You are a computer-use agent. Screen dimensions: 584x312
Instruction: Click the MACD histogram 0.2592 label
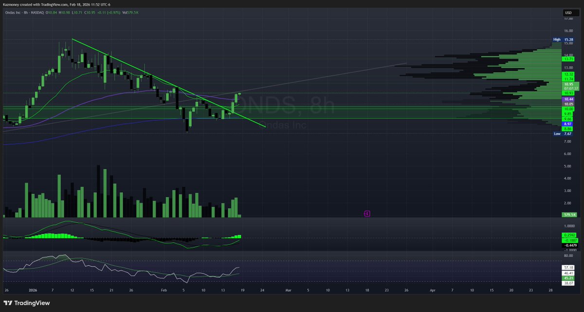(568, 235)
